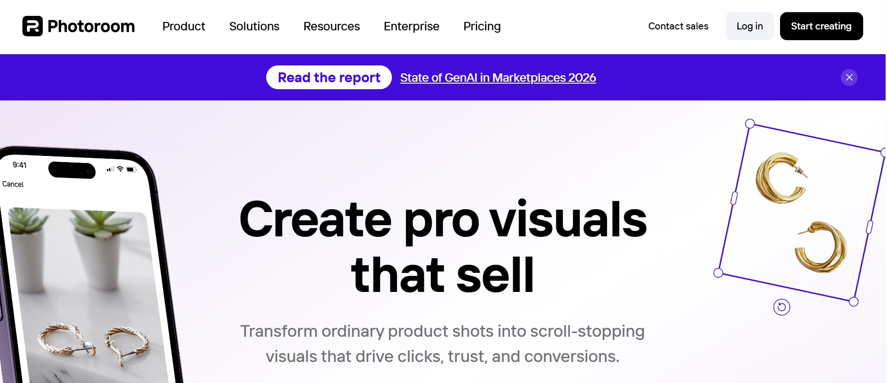Viewport: 887px width, 383px height.
Task: Open State of GenAI in Marketplaces 2026 link
Action: coord(498,78)
